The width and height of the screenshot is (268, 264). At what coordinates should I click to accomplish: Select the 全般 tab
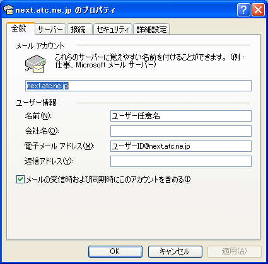coord(20,28)
